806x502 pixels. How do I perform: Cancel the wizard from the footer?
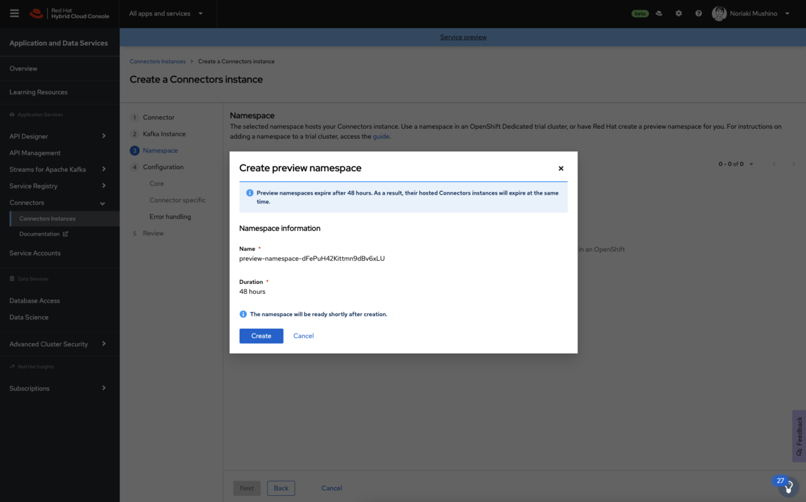pos(332,488)
